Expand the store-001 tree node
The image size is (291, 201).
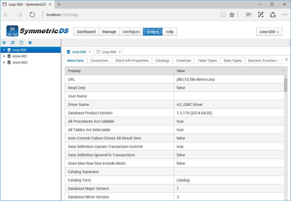[x=4, y=56]
